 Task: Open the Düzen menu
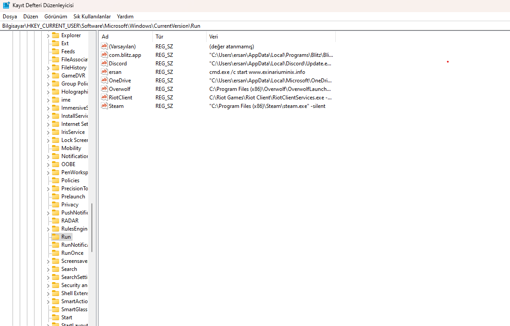(30, 17)
